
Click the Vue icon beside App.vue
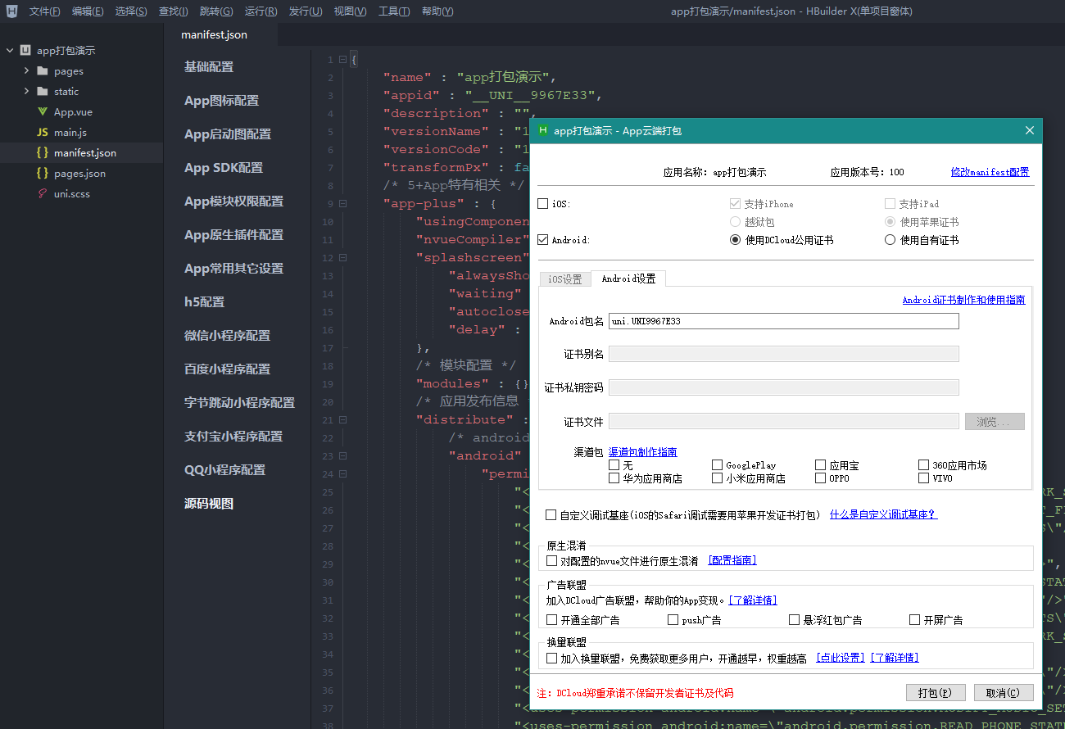42,112
